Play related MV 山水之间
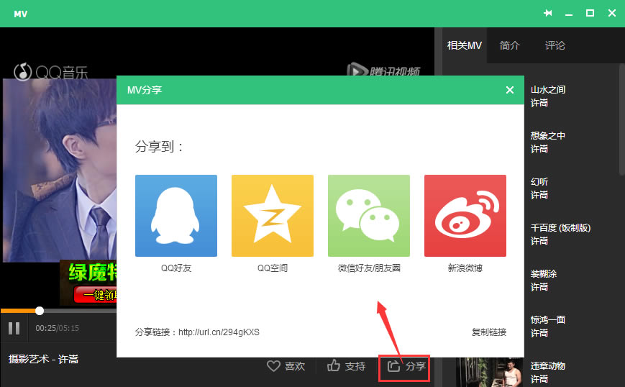Screen dimensions: 625x387 [x=548, y=90]
